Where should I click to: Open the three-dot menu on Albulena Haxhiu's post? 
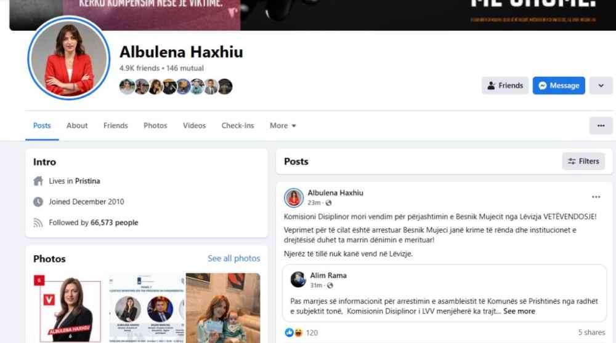tap(596, 197)
